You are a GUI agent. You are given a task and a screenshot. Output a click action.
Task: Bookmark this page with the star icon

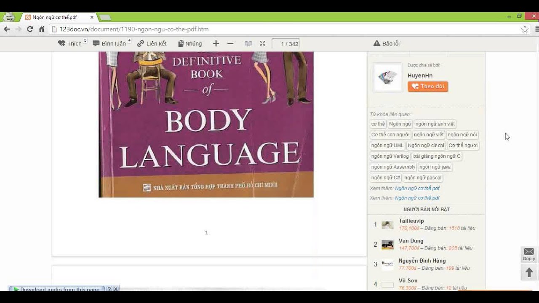coord(525,29)
